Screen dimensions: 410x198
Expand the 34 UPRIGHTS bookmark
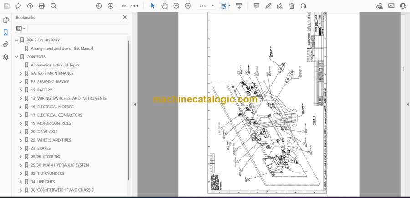coord(21,182)
